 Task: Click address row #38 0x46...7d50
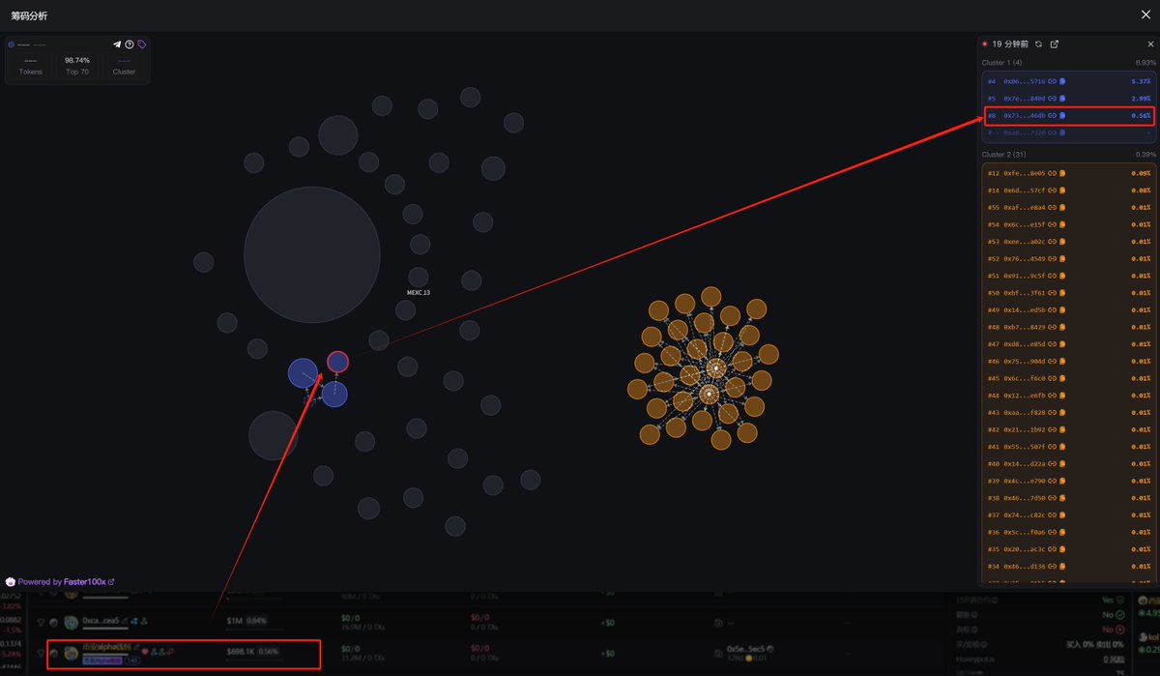click(x=1071, y=498)
